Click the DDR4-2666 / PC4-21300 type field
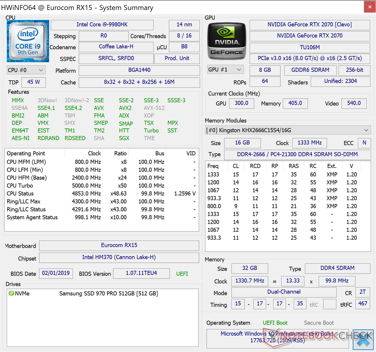This screenshot has height=352, width=376. click(x=297, y=155)
